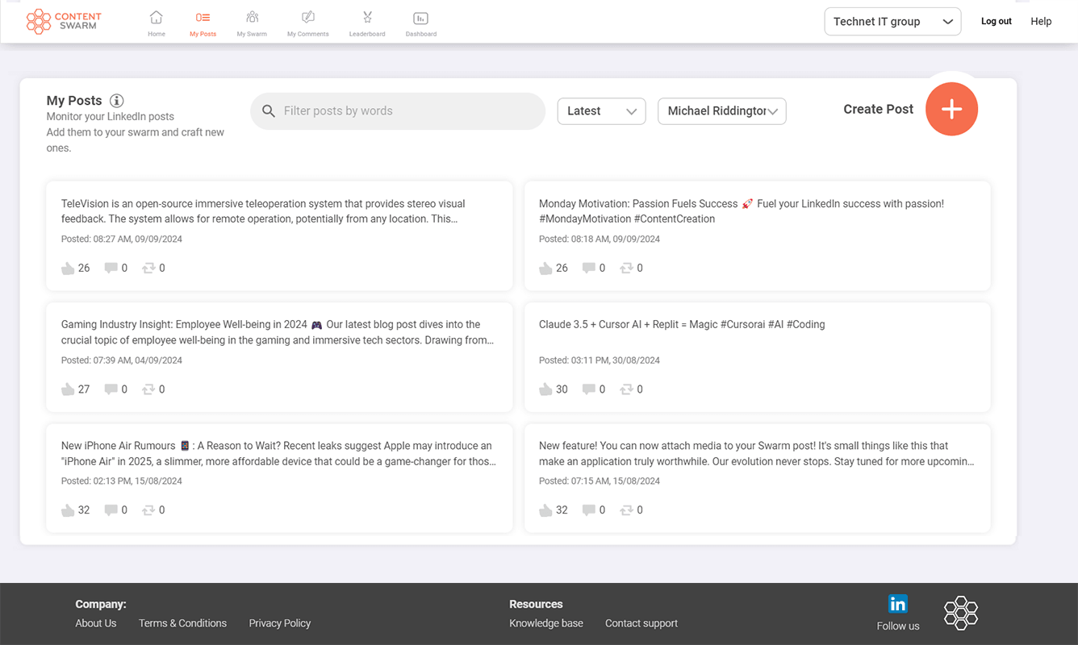Open About Us footer link
1078x645 pixels.
tap(96, 623)
